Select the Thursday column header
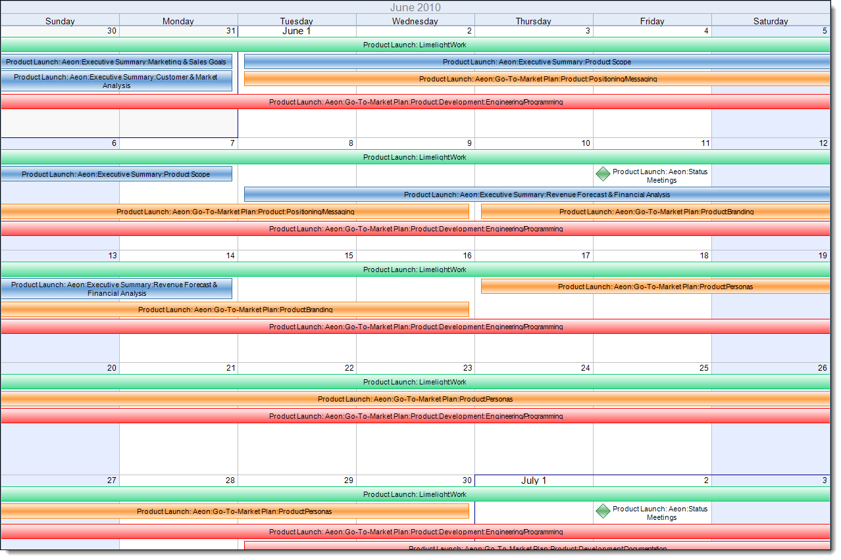Viewport: 841px width, 560px height. coord(534,21)
